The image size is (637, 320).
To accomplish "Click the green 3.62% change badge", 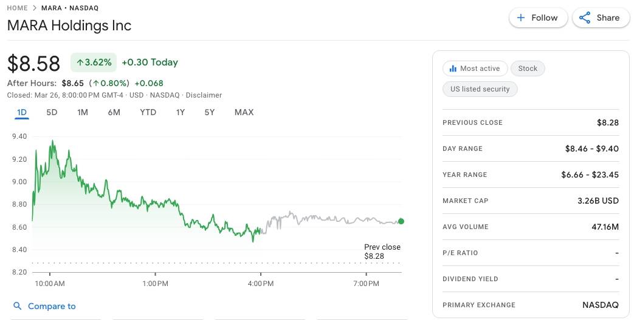I will [x=94, y=62].
